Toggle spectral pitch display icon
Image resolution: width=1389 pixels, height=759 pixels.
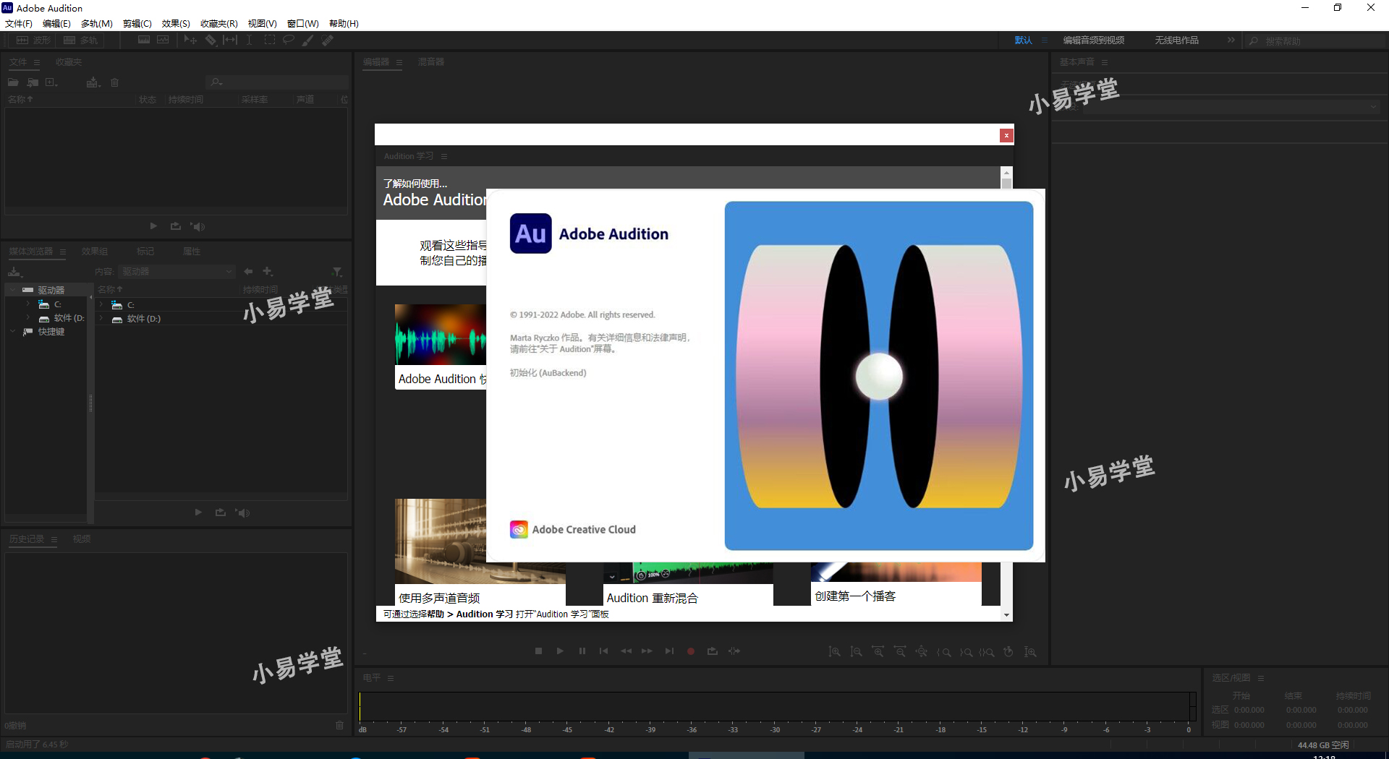(x=163, y=40)
